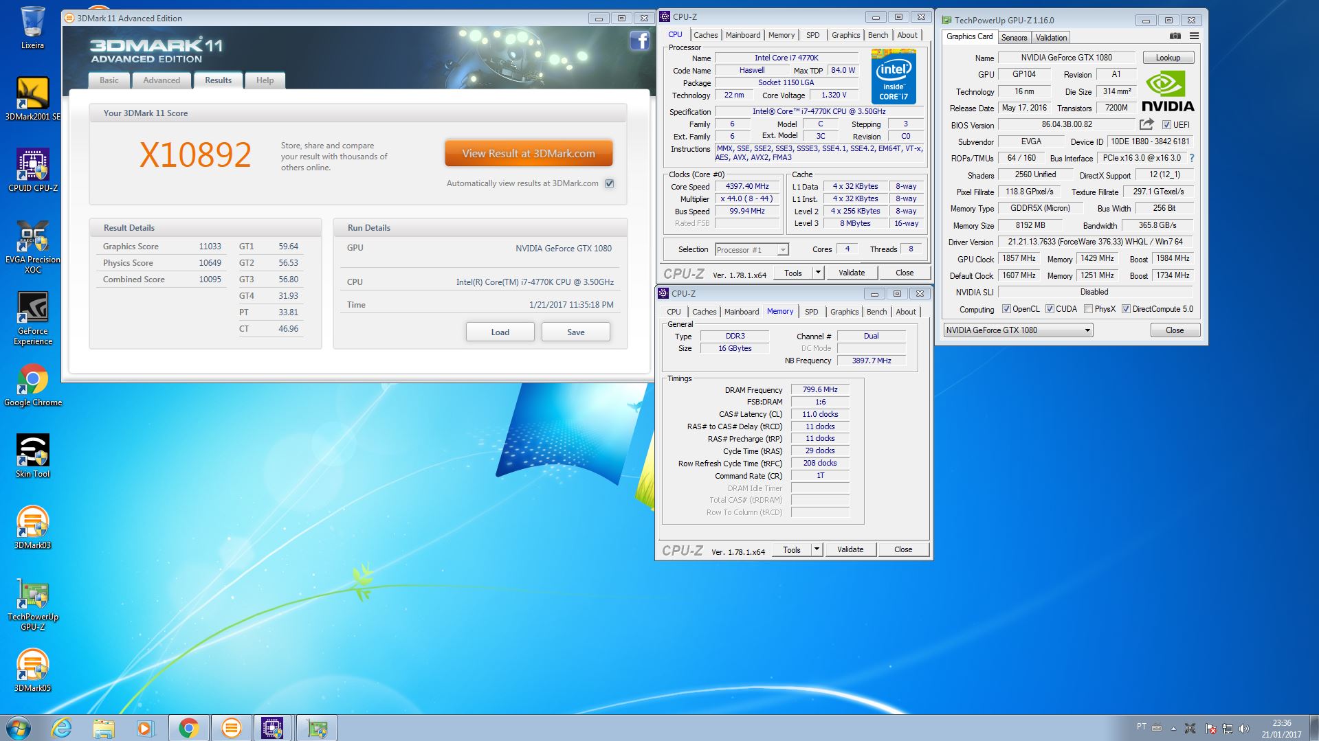Click the Load button in Run Details
The width and height of the screenshot is (1319, 741).
click(500, 332)
